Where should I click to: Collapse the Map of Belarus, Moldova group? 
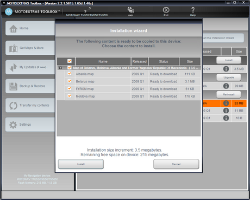point(60,68)
